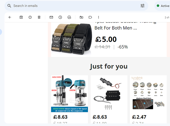The image size is (170, 126).
Task: Show search options filter icon
Action: point(142,6)
